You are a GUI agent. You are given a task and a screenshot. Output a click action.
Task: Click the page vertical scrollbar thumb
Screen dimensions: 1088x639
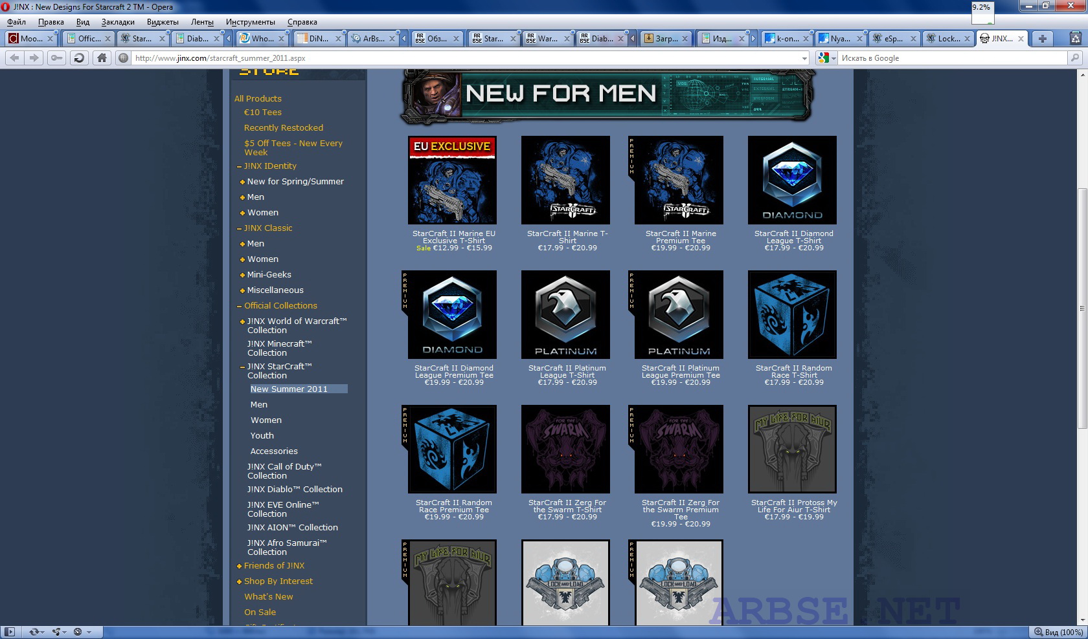1082,308
